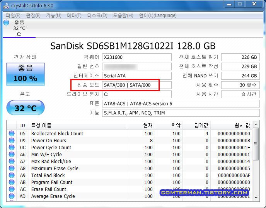Click the 32 °C temperature button

click(x=26, y=107)
